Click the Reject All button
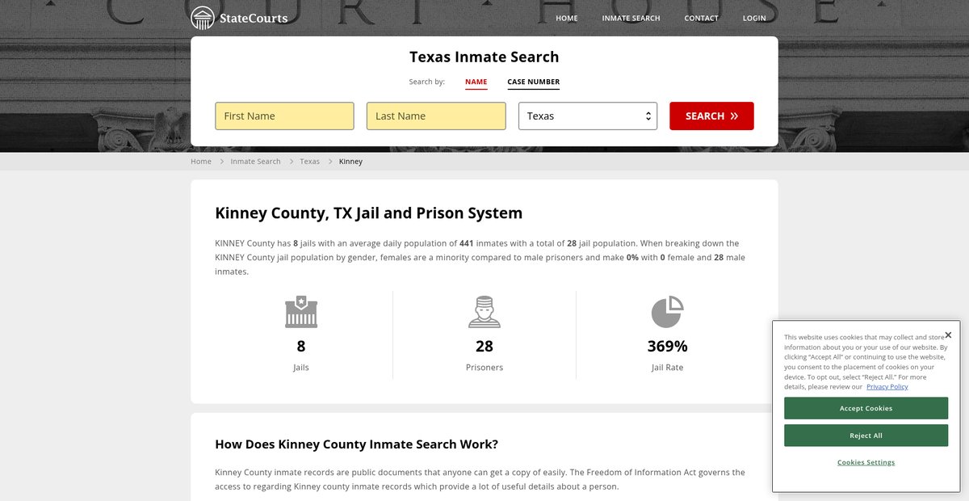This screenshot has height=501, width=969. tap(866, 436)
